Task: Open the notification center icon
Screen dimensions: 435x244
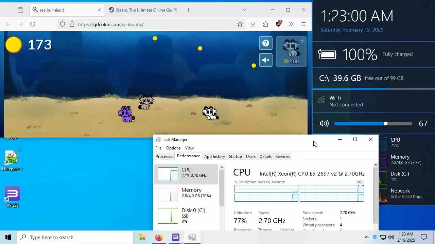Action: click(x=424, y=237)
